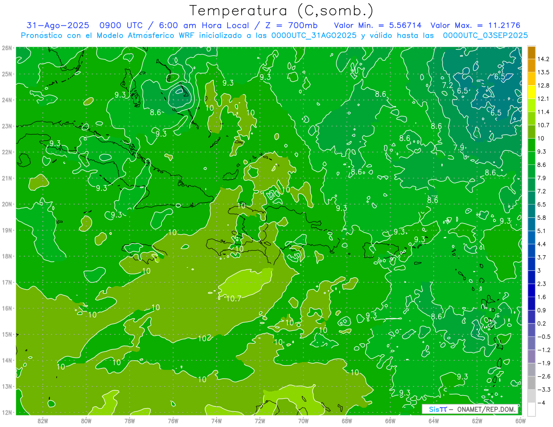This screenshot has height=427, width=553.
Task: Click the "62W" longitude axis label
Action: point(477,421)
